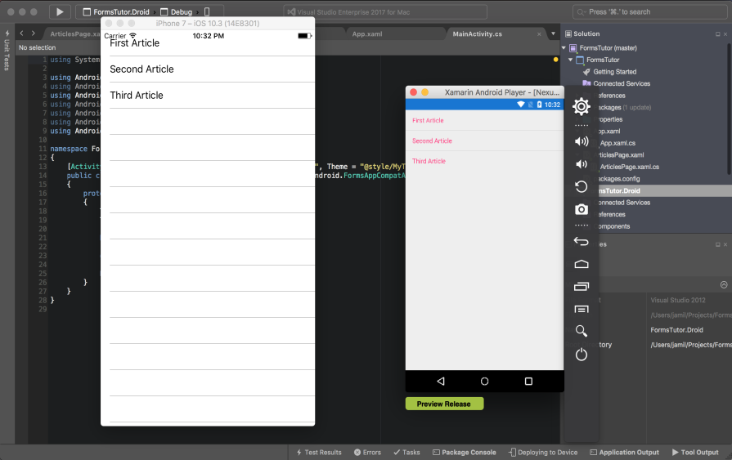Select App.xaml.cs in solution tree
The width and height of the screenshot is (732, 460).
617,143
